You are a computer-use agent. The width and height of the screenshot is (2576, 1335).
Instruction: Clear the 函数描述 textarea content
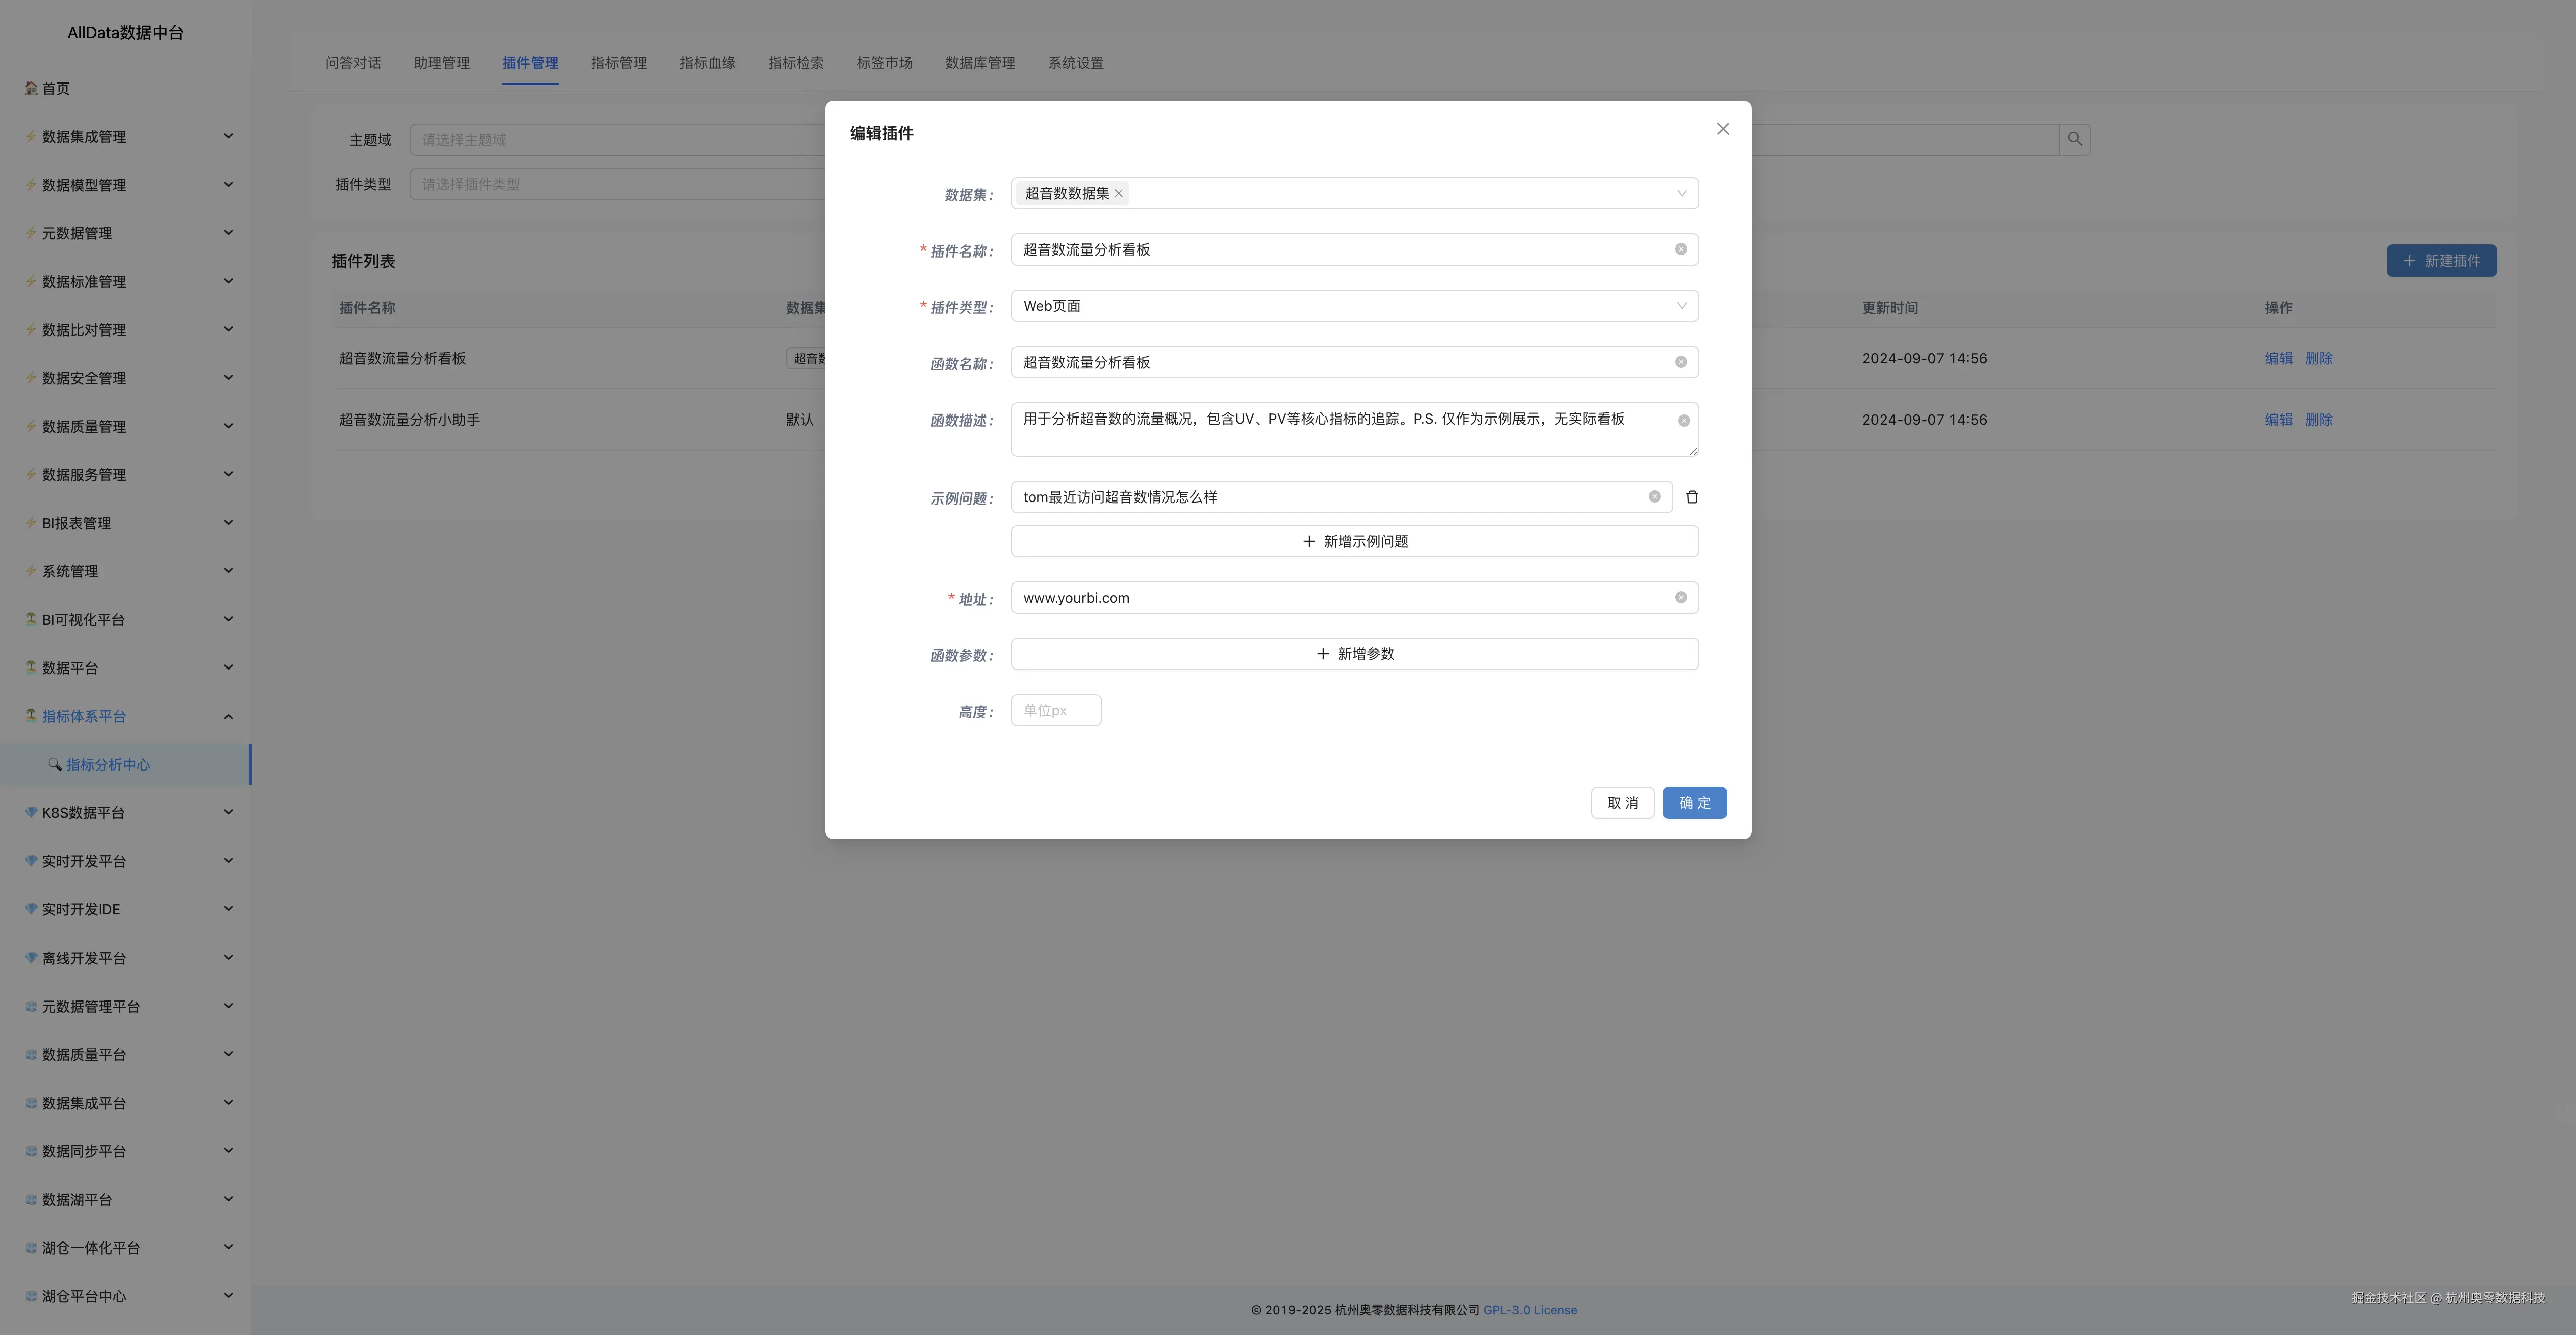1683,421
